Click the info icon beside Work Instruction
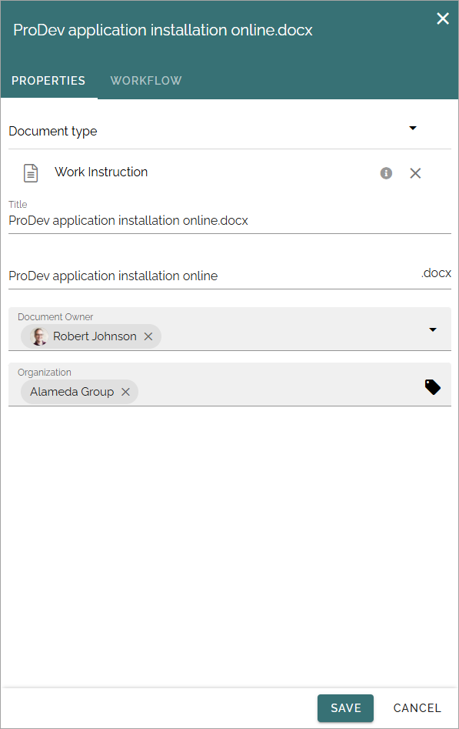 [x=386, y=173]
